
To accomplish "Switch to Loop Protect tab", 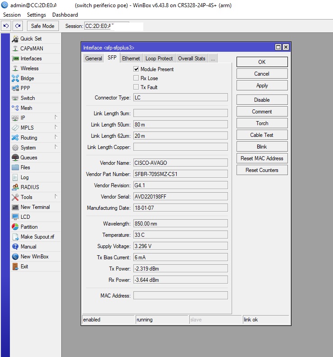I will (159, 59).
